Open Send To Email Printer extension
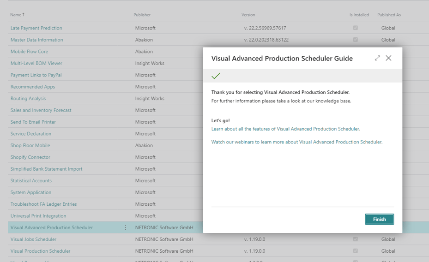The height and width of the screenshot is (262, 429). click(x=33, y=122)
